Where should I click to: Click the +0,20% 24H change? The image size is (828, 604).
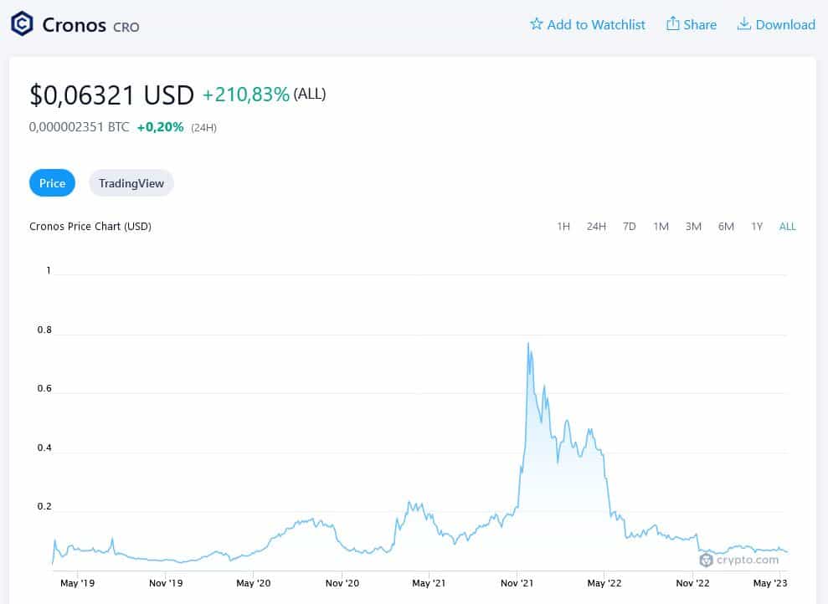click(160, 127)
